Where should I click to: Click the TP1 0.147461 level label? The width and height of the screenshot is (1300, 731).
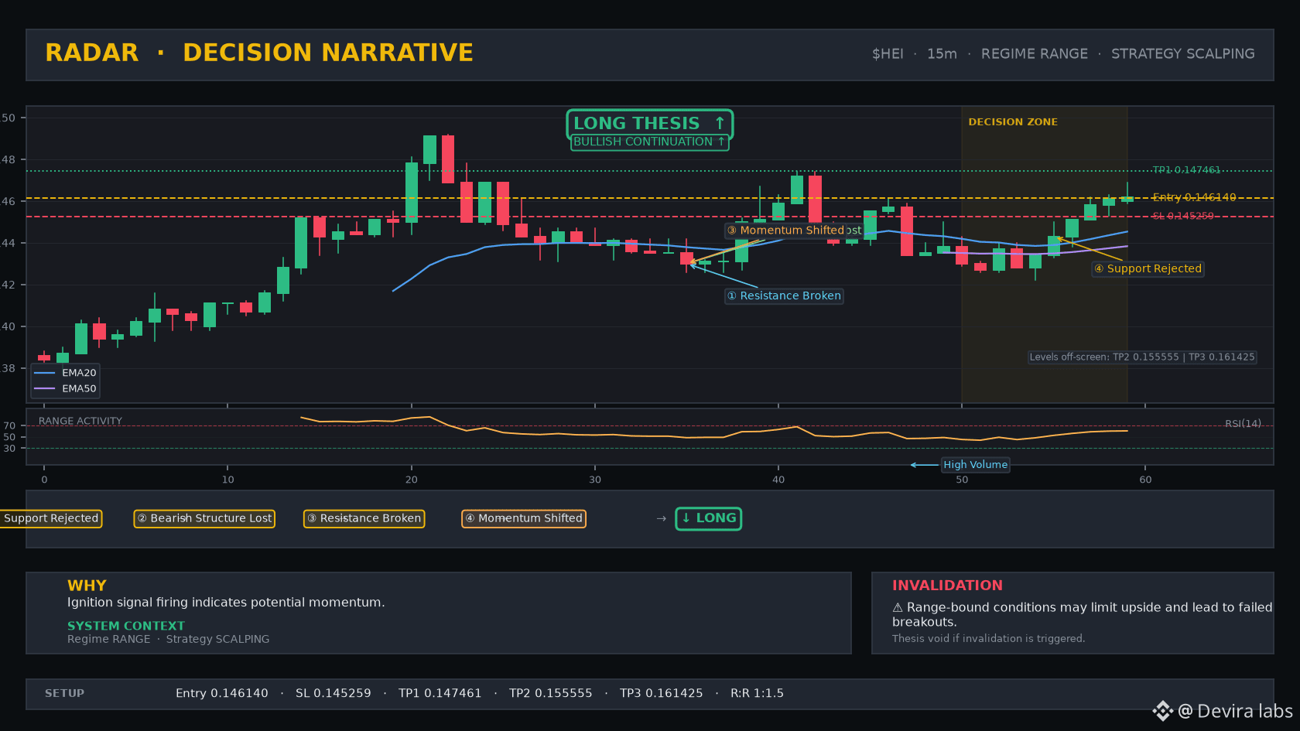pos(1186,170)
